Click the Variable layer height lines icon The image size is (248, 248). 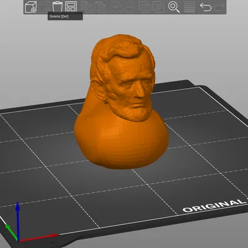tap(190, 7)
